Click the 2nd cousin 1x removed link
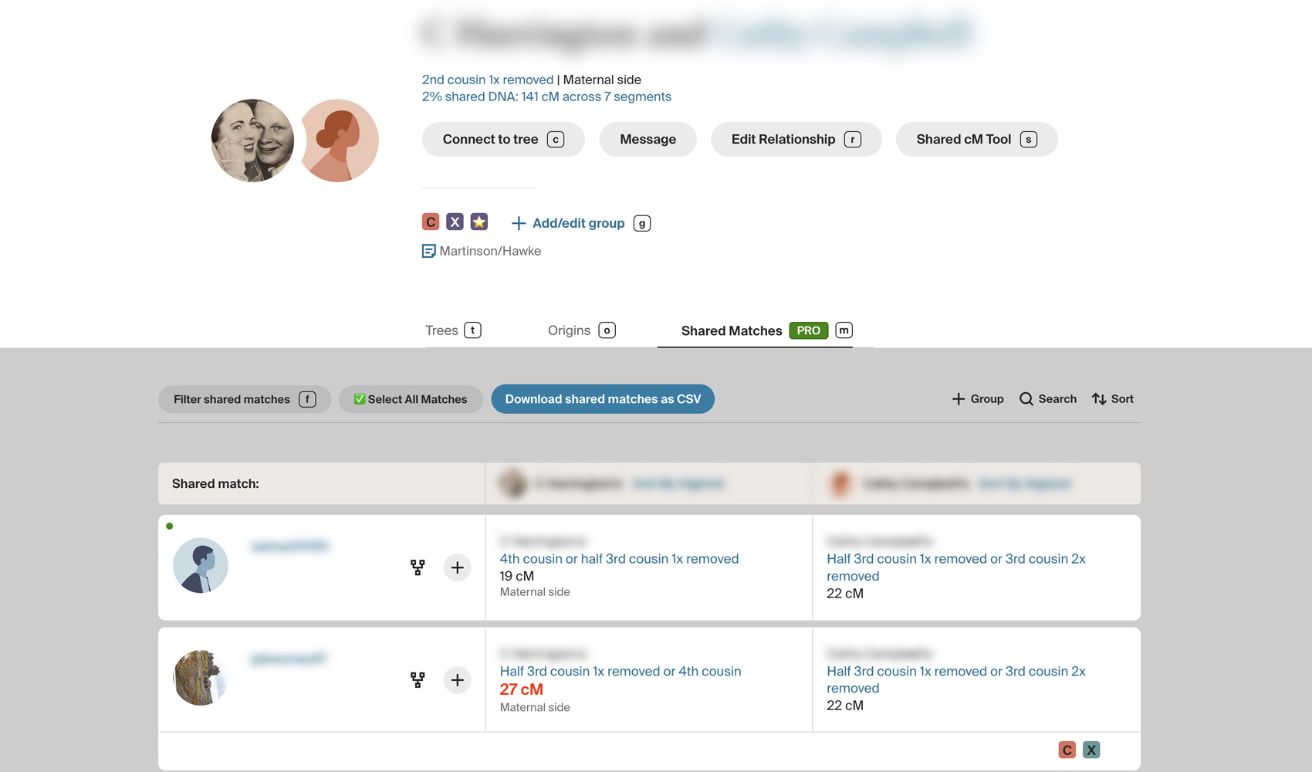This screenshot has height=772, width=1312. tap(487, 80)
